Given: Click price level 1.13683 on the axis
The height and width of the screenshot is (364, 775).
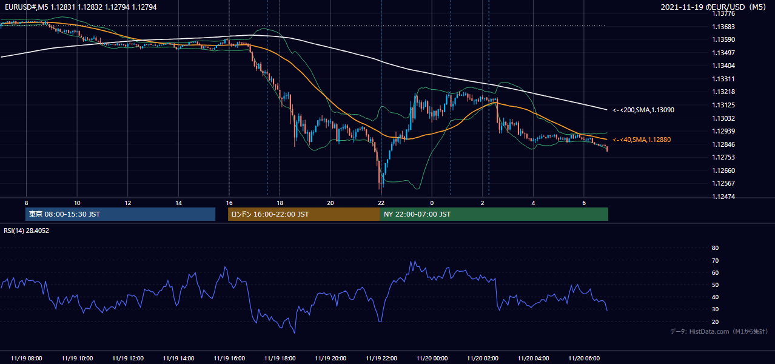Looking at the screenshot, I should 723,27.
